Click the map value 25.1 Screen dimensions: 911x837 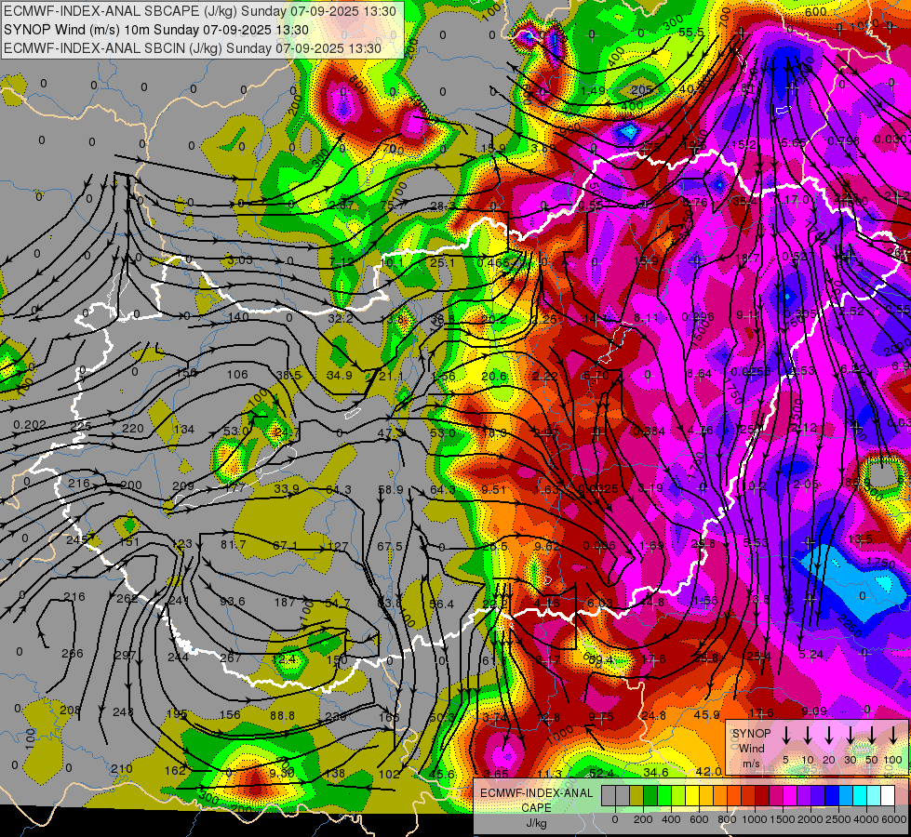click(x=442, y=263)
